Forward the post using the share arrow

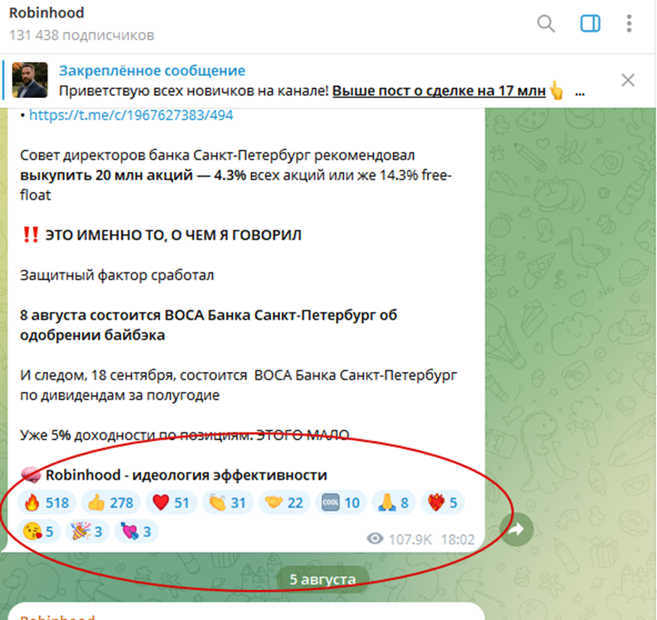click(x=516, y=530)
